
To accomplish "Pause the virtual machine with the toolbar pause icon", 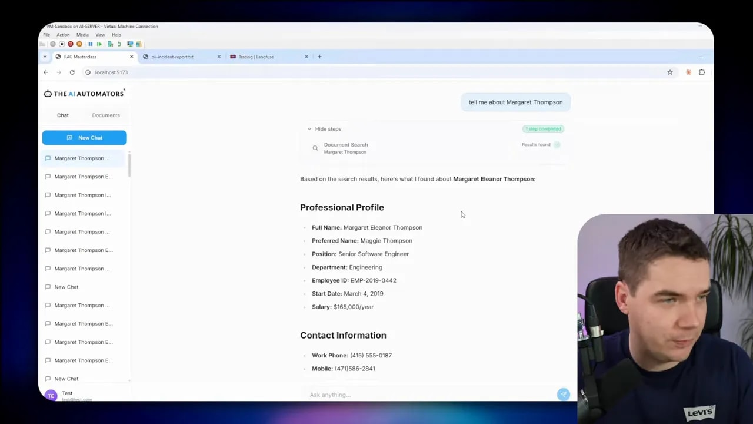I will tap(91, 44).
